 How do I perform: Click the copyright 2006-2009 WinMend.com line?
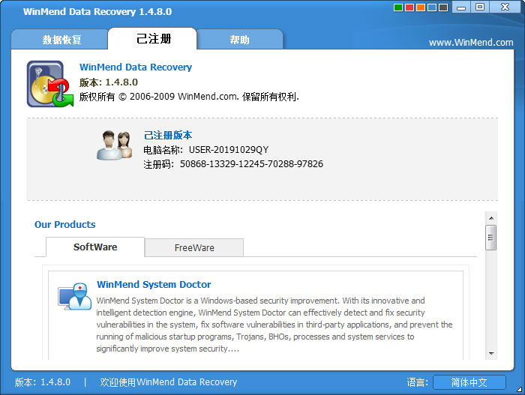189,97
